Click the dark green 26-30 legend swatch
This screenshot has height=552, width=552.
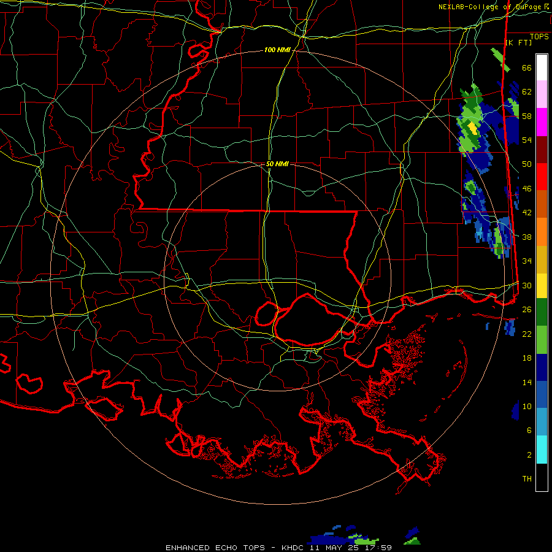(x=542, y=312)
